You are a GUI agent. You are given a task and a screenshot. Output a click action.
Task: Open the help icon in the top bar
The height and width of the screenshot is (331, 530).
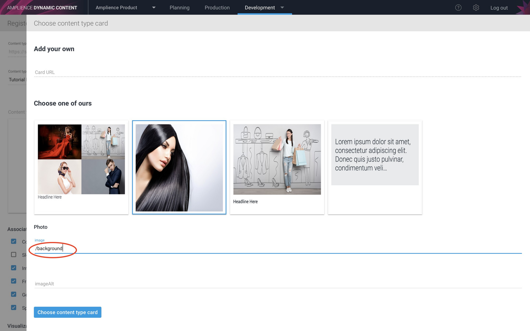point(458,8)
